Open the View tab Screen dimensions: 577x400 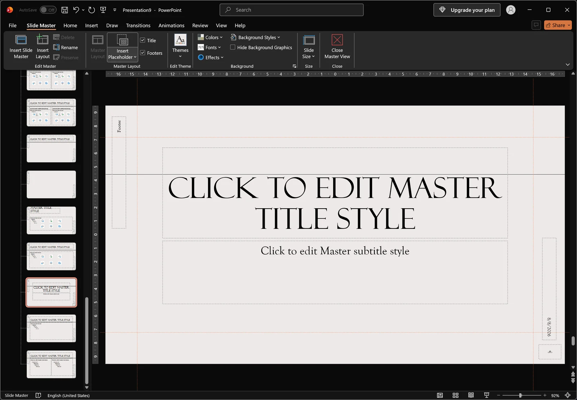point(221,25)
